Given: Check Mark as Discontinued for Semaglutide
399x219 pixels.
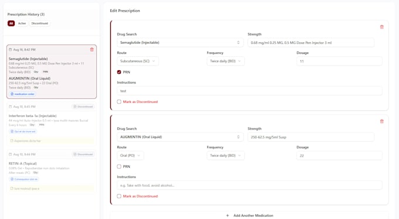Looking at the screenshot, I should (119, 102).
